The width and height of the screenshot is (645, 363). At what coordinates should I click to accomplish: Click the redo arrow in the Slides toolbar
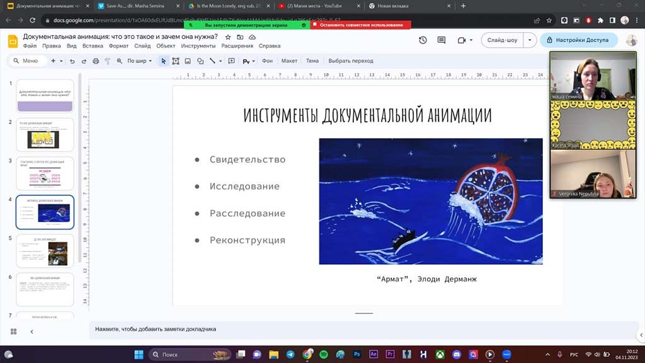84,61
